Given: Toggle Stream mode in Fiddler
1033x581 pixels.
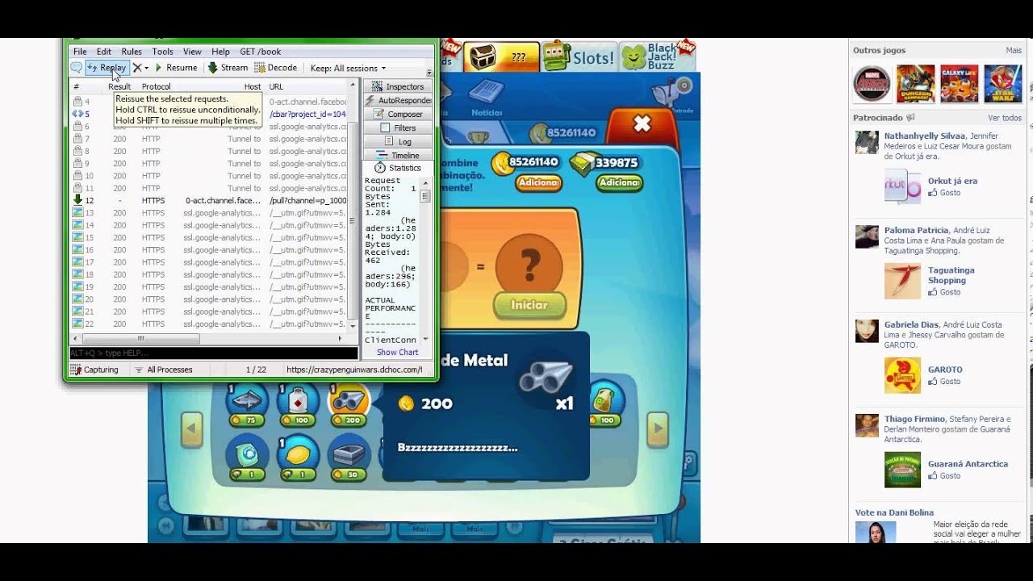Looking at the screenshot, I should [228, 68].
